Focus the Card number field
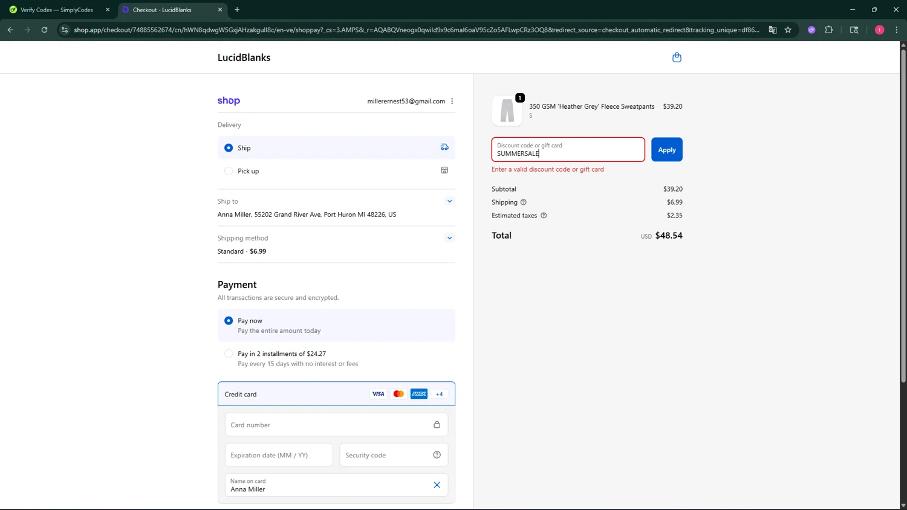907x510 pixels. [336, 425]
